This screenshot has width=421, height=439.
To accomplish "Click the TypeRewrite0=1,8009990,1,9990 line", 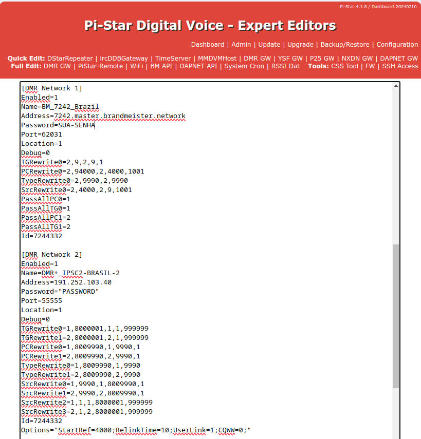I will [81, 366].
